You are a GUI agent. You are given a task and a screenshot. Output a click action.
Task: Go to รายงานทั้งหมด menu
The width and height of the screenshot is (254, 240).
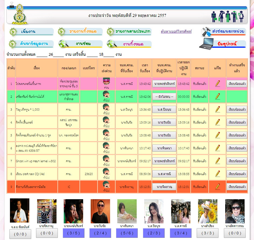coord(80,32)
